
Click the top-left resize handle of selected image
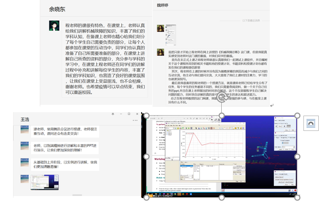[146, 116]
